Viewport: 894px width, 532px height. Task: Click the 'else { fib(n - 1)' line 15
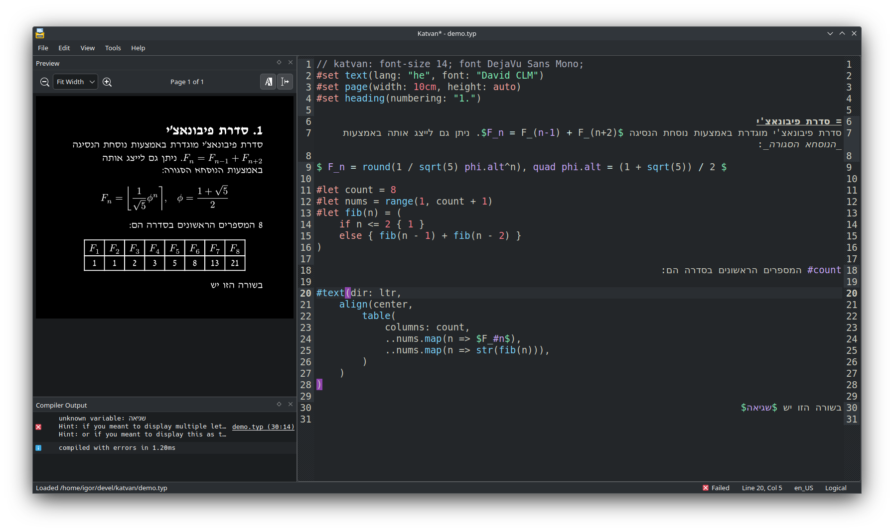pos(430,236)
